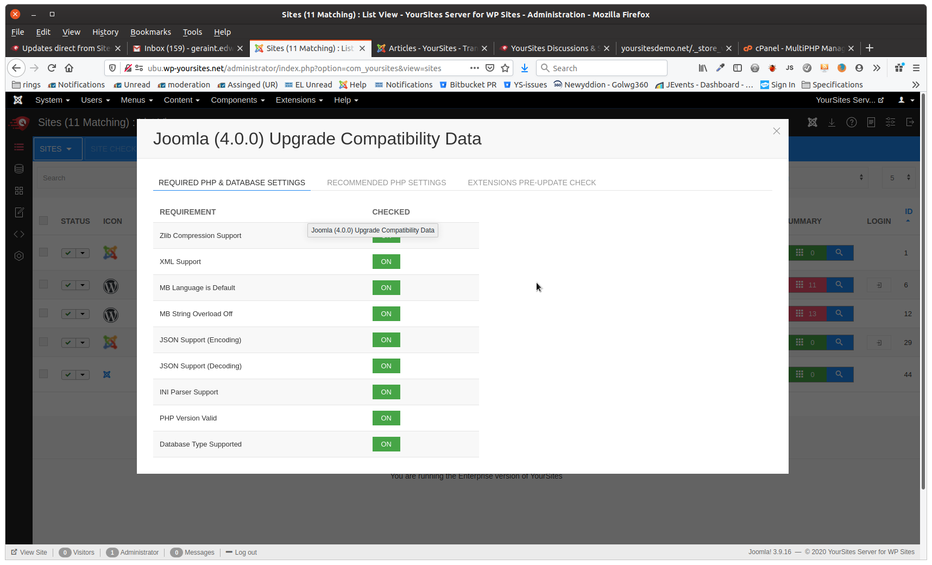Open the Firefox Bookmarks menu

tap(150, 32)
